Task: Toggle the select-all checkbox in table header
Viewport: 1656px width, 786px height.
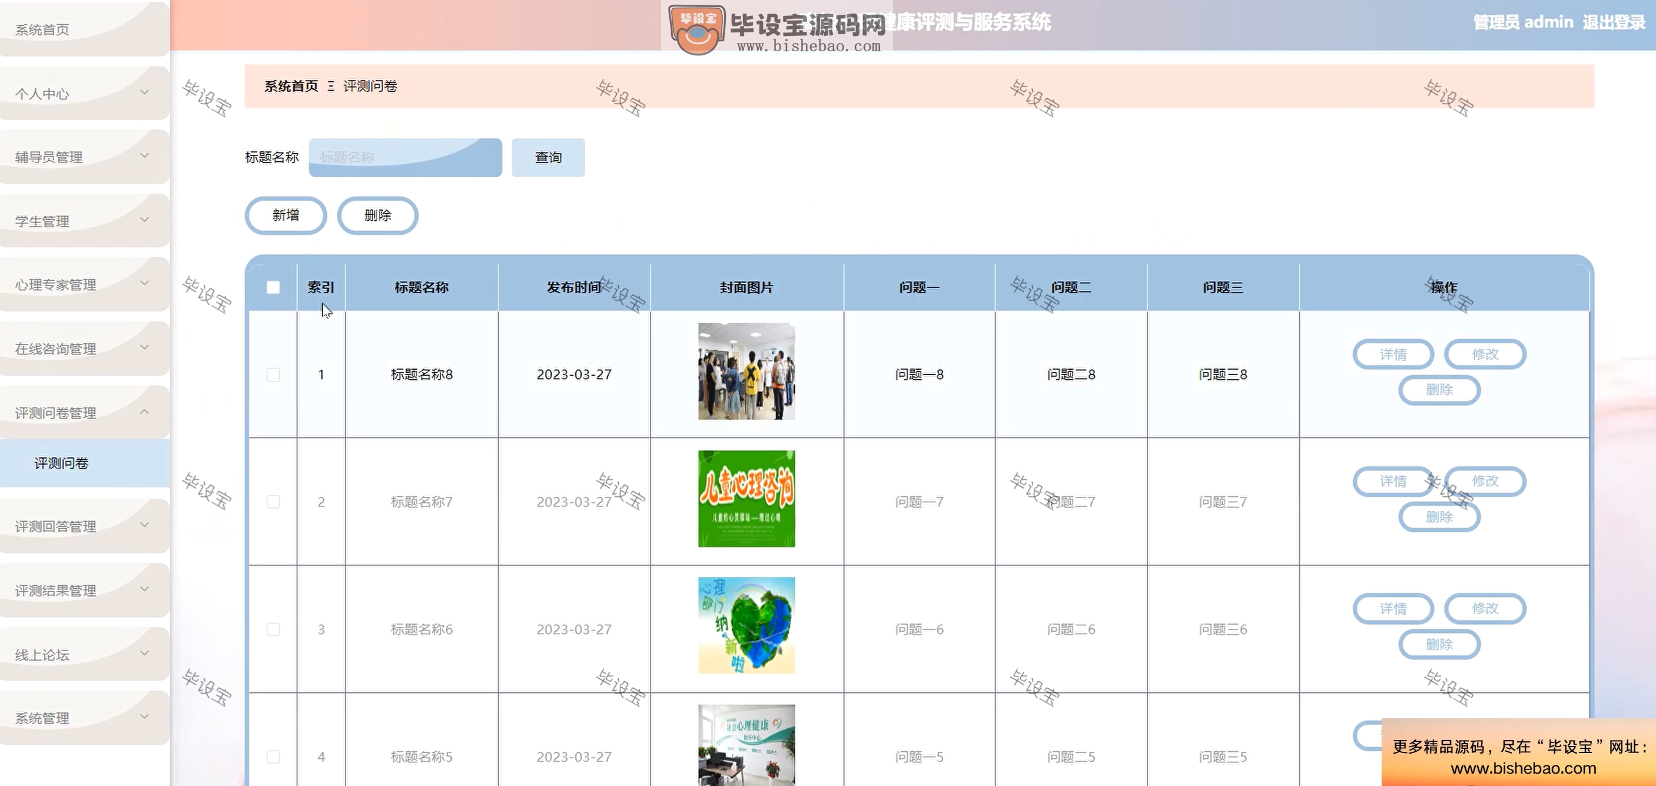Action: coord(273,287)
